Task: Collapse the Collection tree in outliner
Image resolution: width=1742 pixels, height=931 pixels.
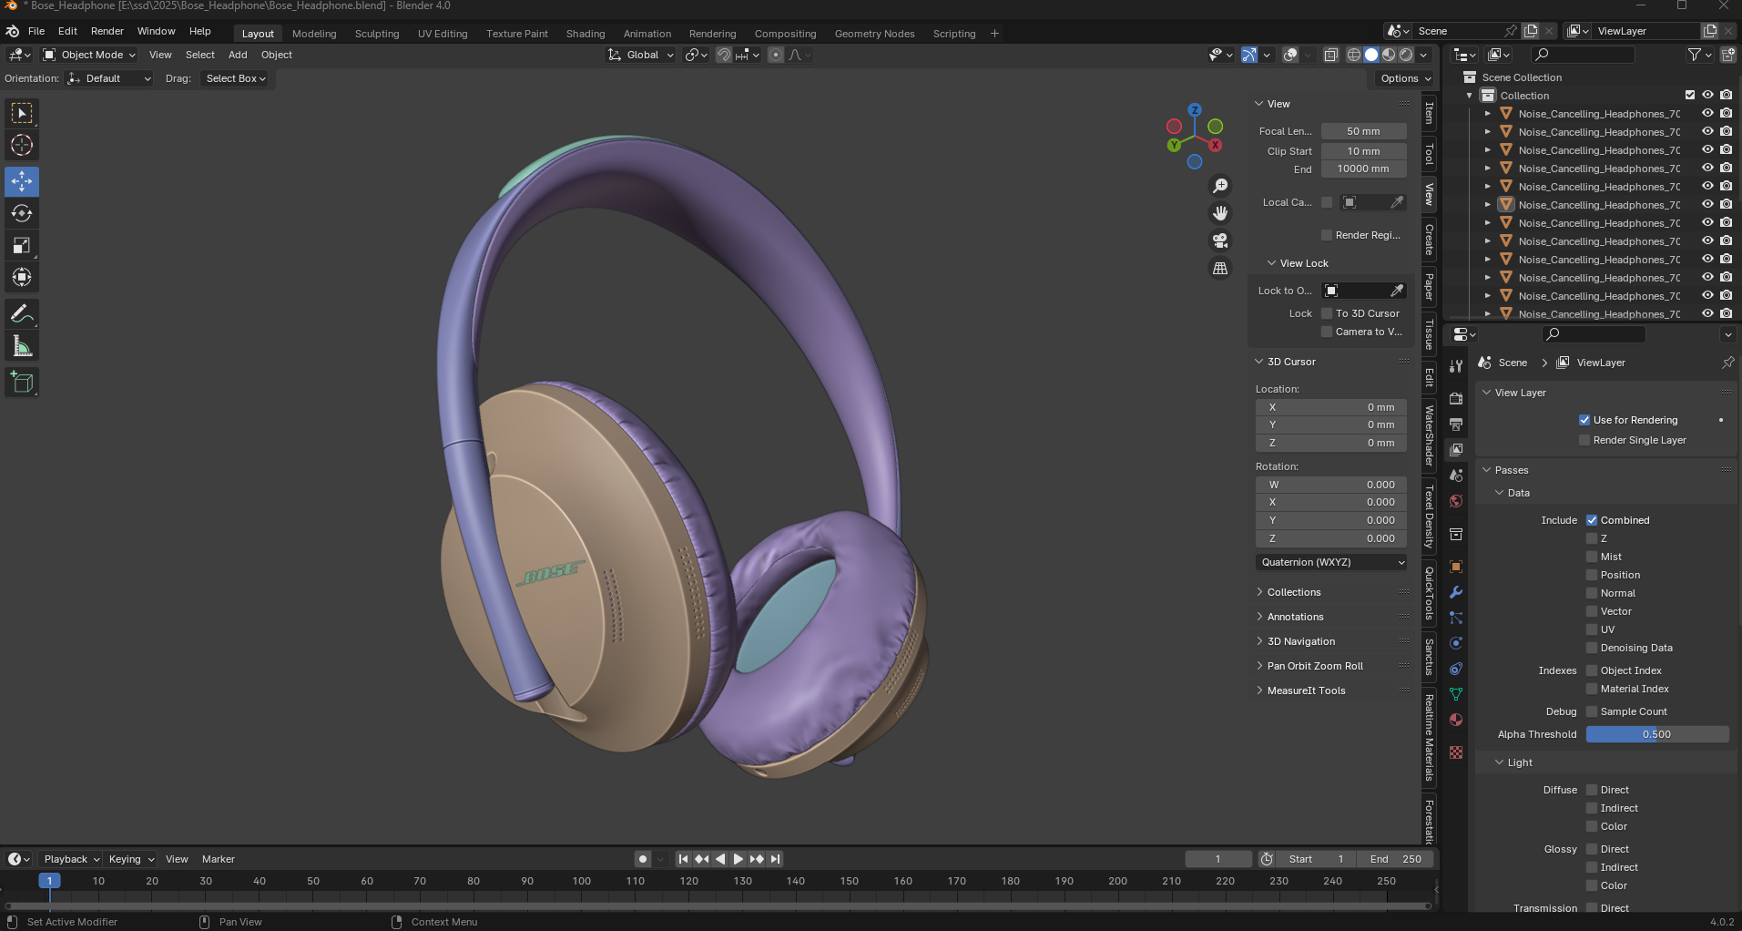Action: 1469,96
